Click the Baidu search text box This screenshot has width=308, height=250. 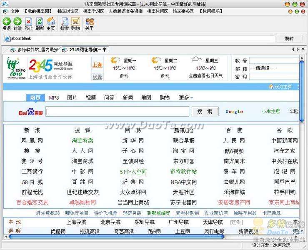click(x=118, y=112)
